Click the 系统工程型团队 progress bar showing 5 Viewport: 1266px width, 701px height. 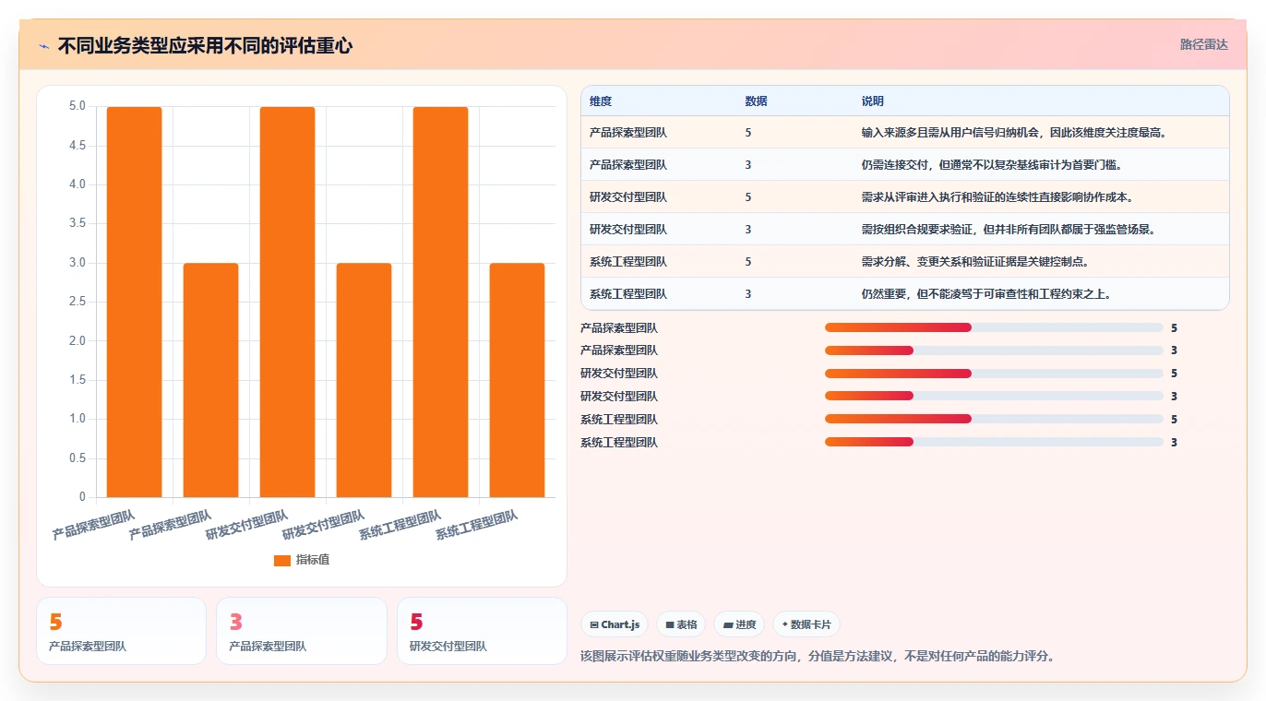click(994, 420)
